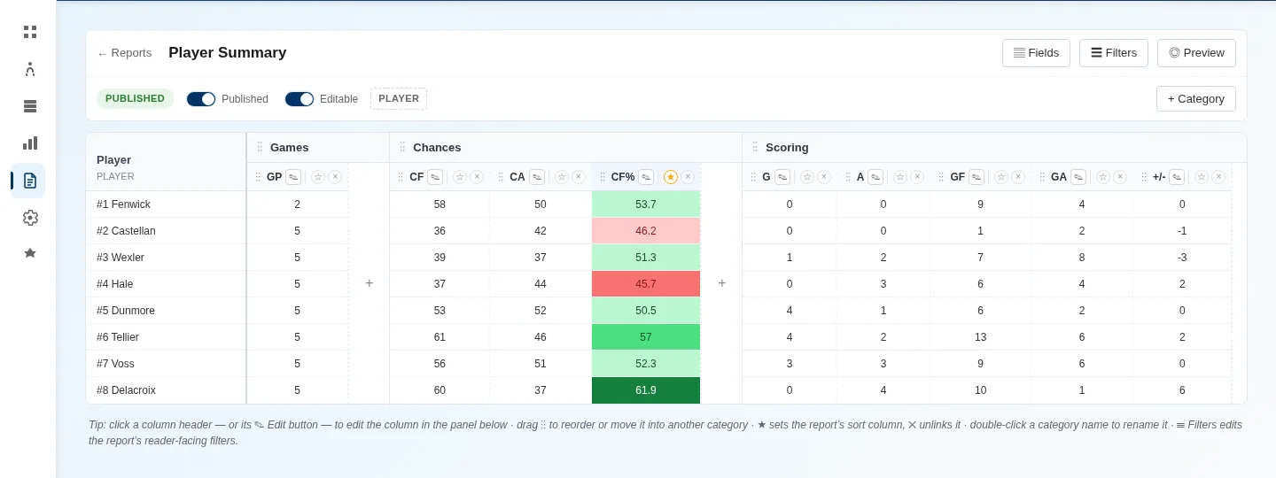Click the Player column header

point(166,163)
